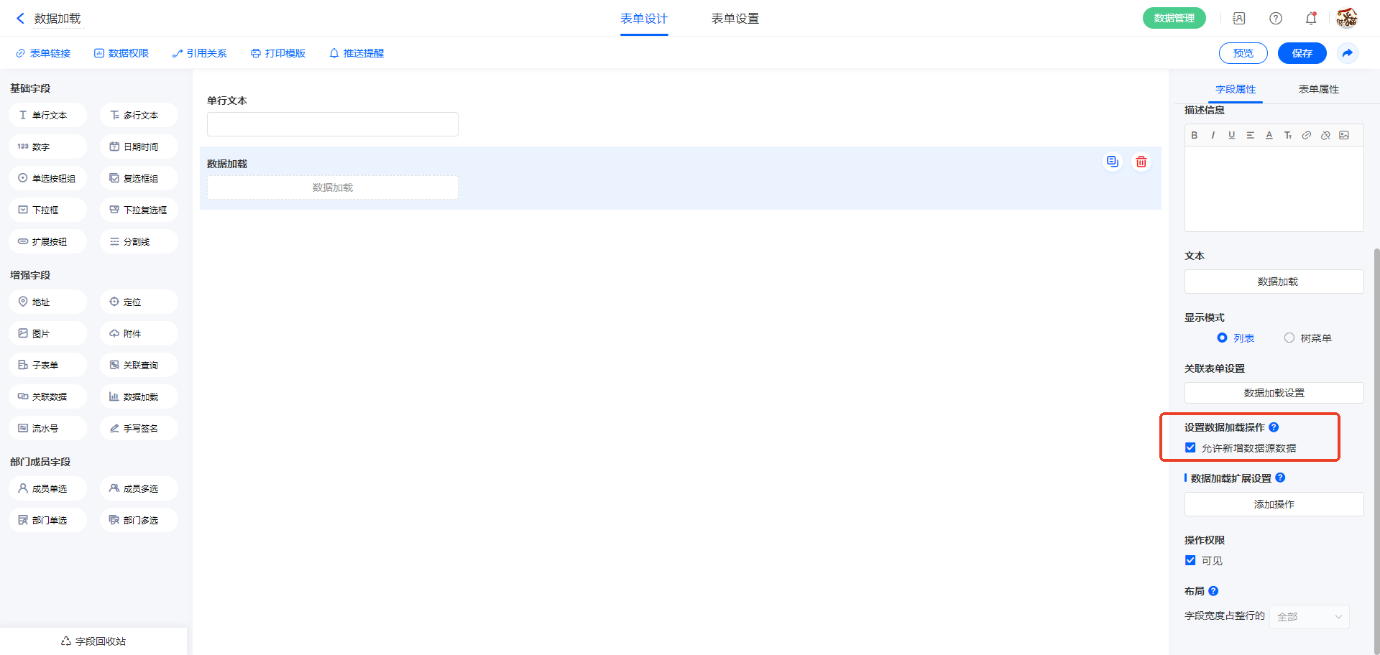Image resolution: width=1380 pixels, height=655 pixels.
Task: Uncheck 允许新增数据源数据 checkbox
Action: tap(1190, 448)
